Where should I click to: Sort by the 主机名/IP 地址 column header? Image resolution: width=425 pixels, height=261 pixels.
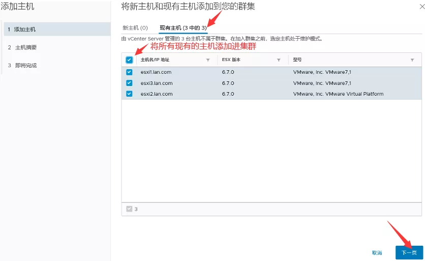tap(155, 60)
